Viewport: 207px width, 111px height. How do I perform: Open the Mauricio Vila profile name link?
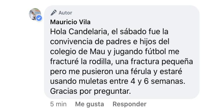(70, 22)
